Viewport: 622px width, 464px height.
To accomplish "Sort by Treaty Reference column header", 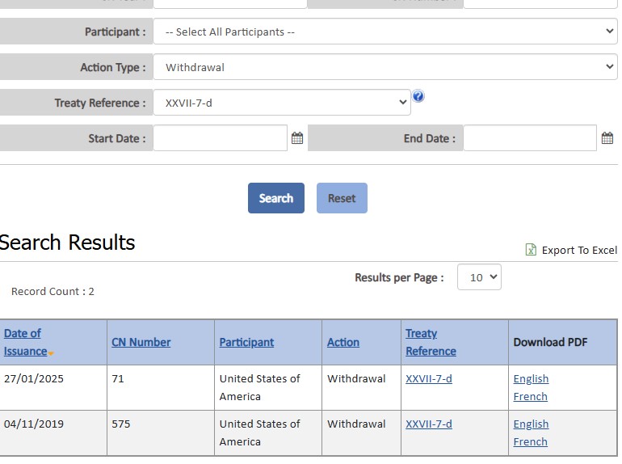I will (x=430, y=342).
